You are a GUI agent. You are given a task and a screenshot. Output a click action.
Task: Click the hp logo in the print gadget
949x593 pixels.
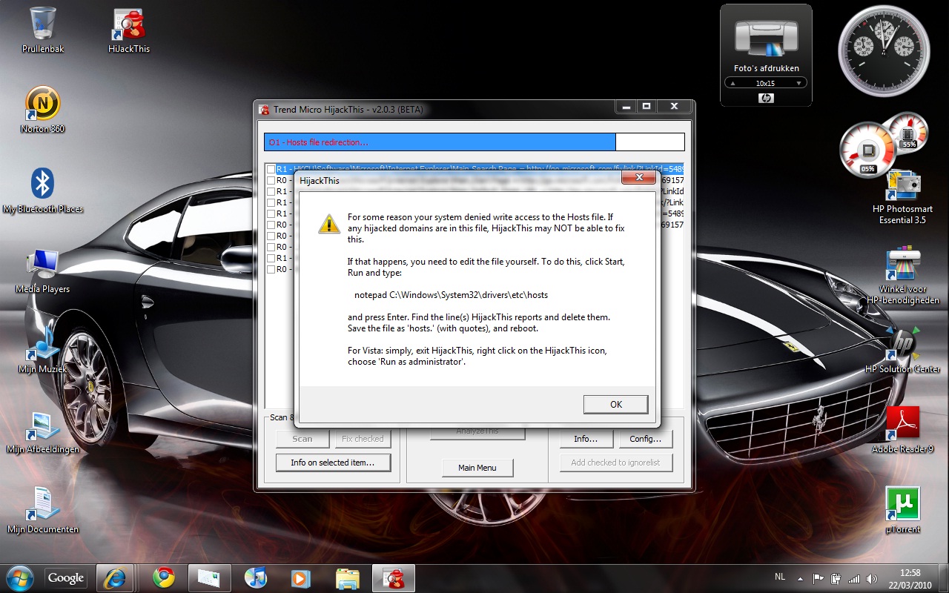[x=766, y=98]
